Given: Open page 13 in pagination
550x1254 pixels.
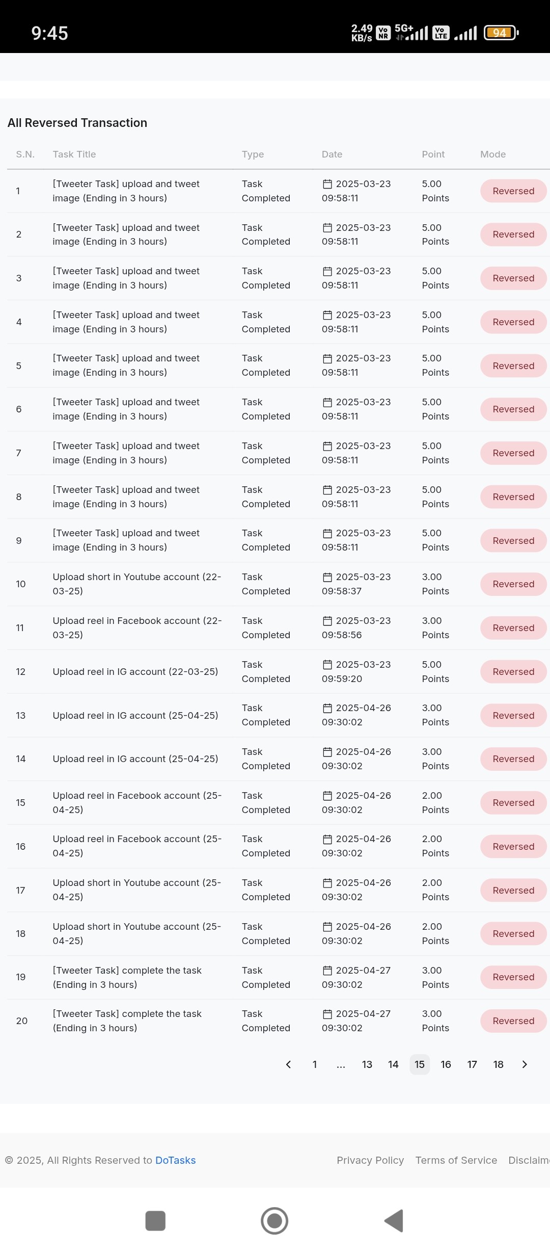Looking at the screenshot, I should (367, 1064).
